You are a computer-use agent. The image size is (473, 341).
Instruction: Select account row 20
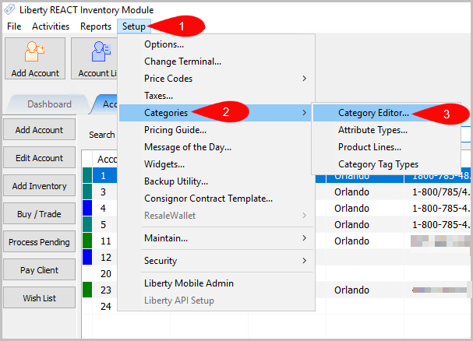pyautogui.click(x=104, y=274)
